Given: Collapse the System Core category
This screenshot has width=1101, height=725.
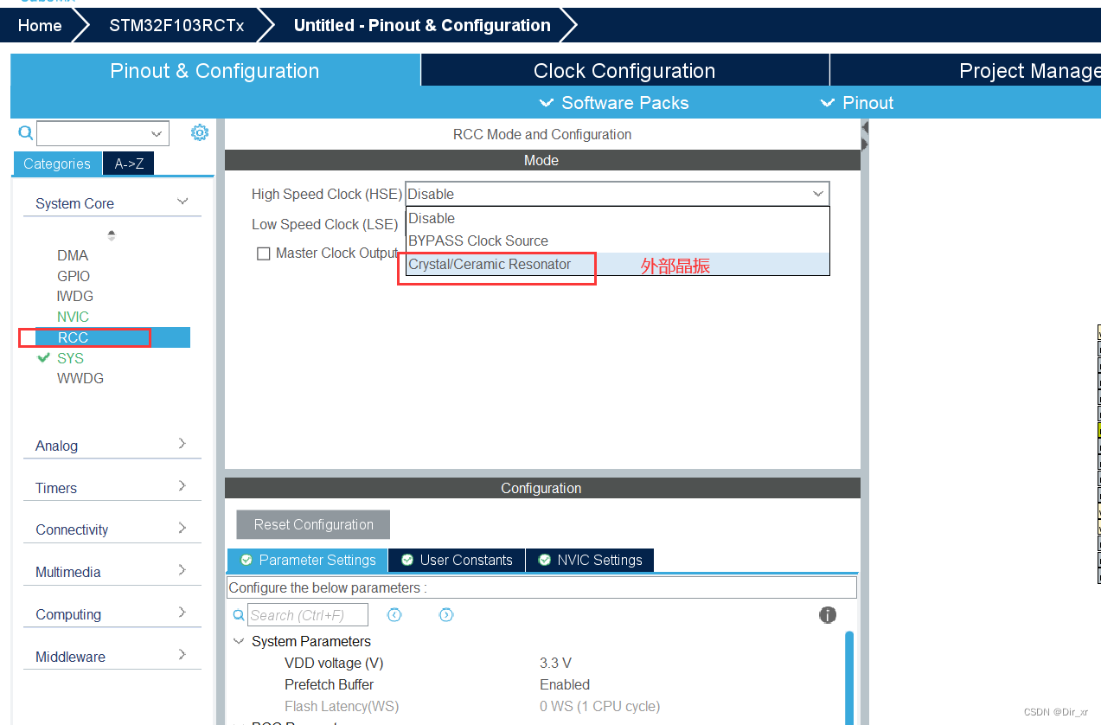Looking at the screenshot, I should (x=182, y=202).
